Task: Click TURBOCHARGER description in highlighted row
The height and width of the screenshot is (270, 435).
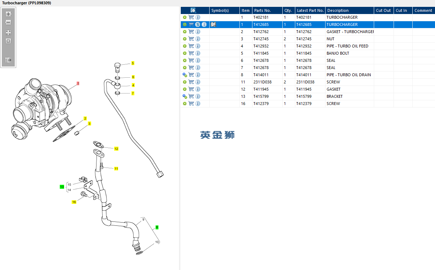Action: 342,24
